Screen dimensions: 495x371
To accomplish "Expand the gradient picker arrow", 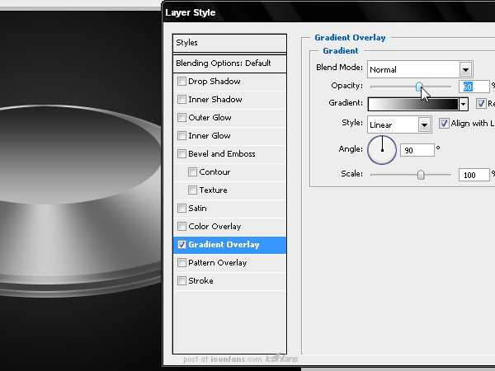I will coord(463,104).
